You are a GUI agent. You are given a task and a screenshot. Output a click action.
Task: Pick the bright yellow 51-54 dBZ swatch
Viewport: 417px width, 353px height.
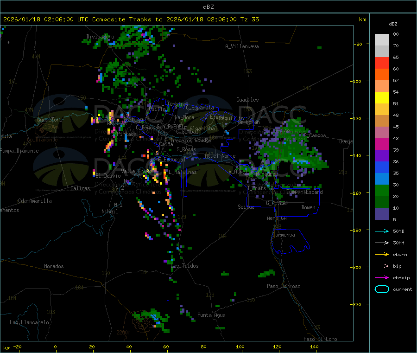pyautogui.click(x=382, y=98)
